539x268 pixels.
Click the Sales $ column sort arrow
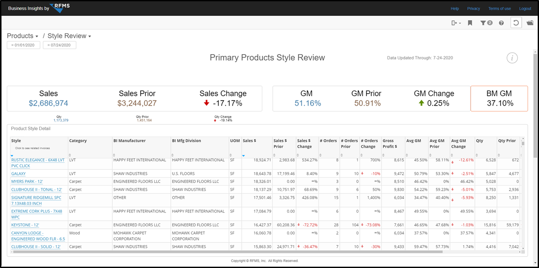[x=243, y=155]
